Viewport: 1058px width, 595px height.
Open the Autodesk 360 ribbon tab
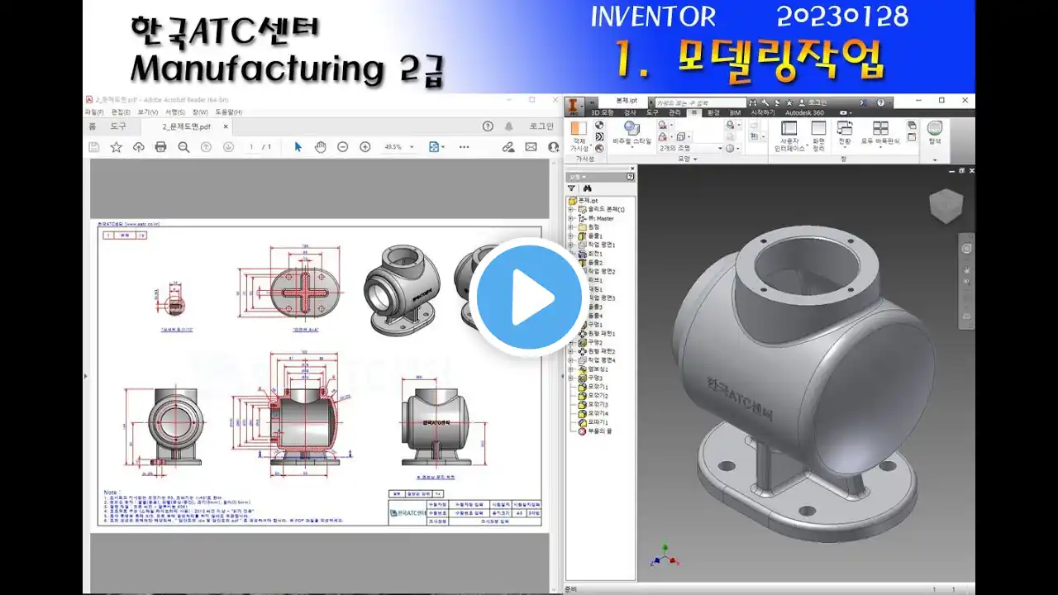point(804,112)
